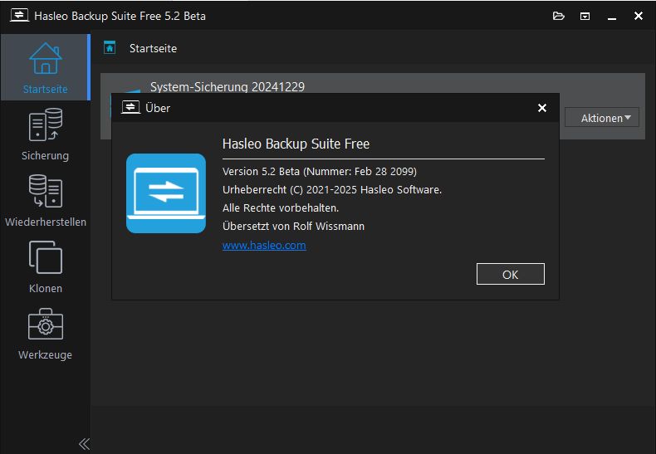
Task: Expand the Aktionen dropdown
Action: click(602, 118)
